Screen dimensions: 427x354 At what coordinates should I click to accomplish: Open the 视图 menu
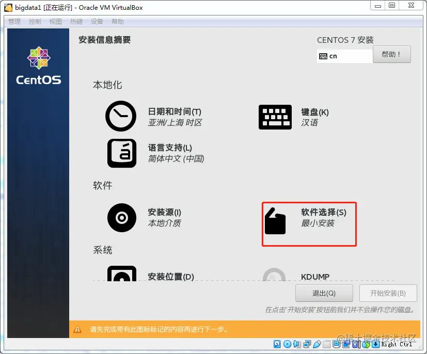tap(56, 22)
